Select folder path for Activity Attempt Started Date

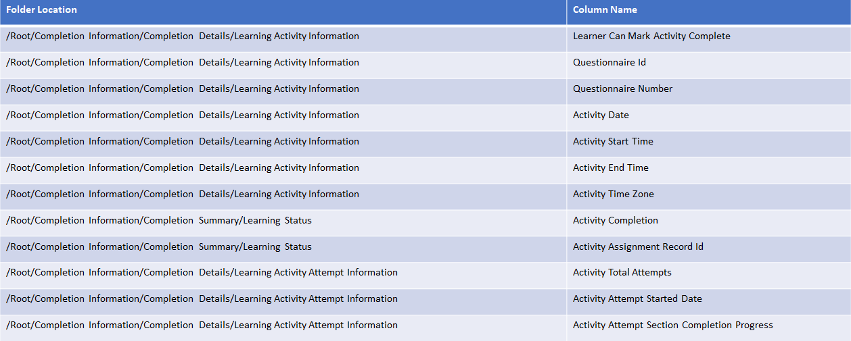[x=202, y=299]
